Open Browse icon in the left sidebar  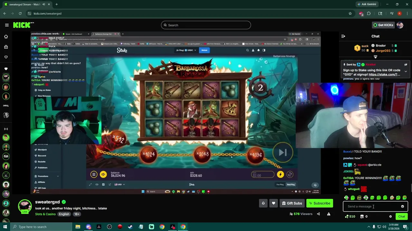point(6,47)
